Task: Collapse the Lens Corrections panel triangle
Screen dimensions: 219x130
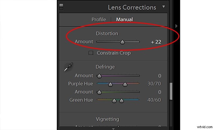Action: click(164, 7)
